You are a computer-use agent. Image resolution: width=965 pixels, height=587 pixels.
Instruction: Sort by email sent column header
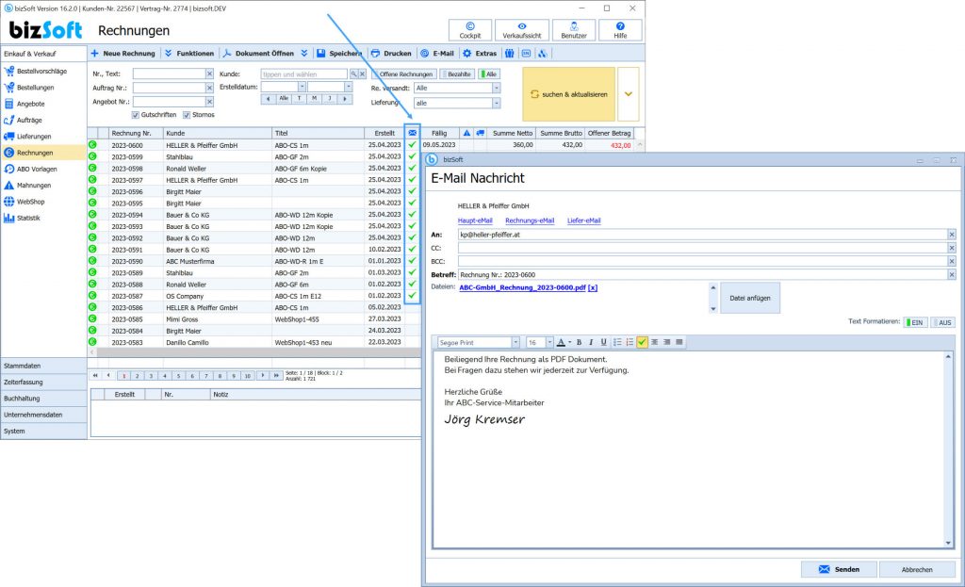[x=413, y=133]
